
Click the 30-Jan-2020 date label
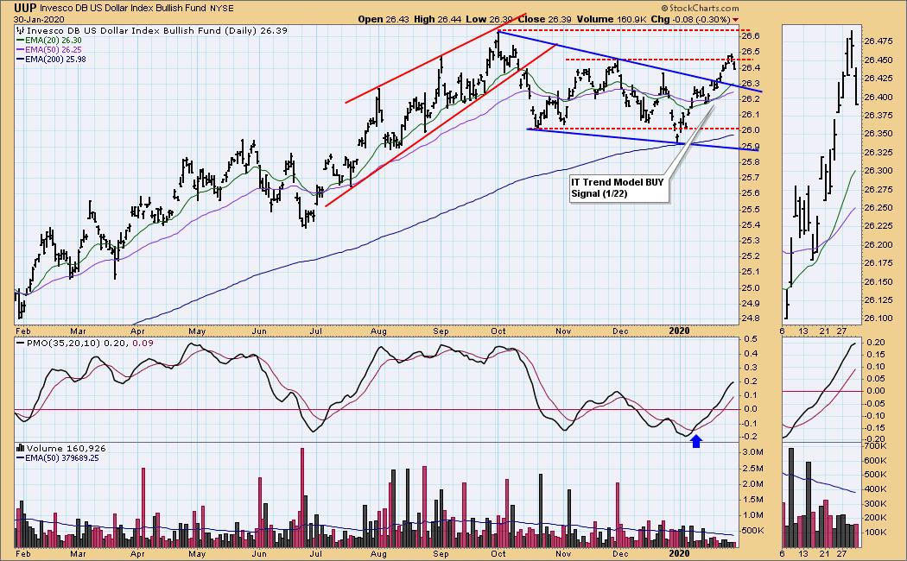pyautogui.click(x=39, y=19)
